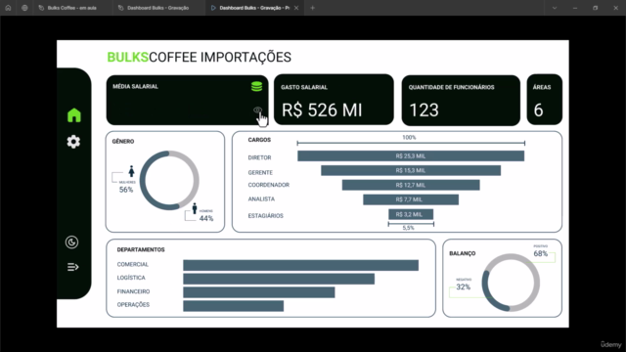The height and width of the screenshot is (352, 626).
Task: Click the 32% negativo value
Action: click(463, 286)
